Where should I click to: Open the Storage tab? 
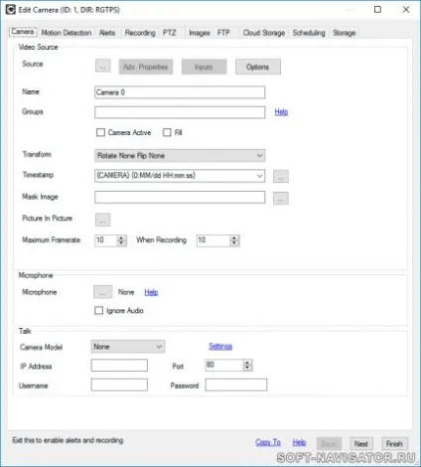point(345,33)
